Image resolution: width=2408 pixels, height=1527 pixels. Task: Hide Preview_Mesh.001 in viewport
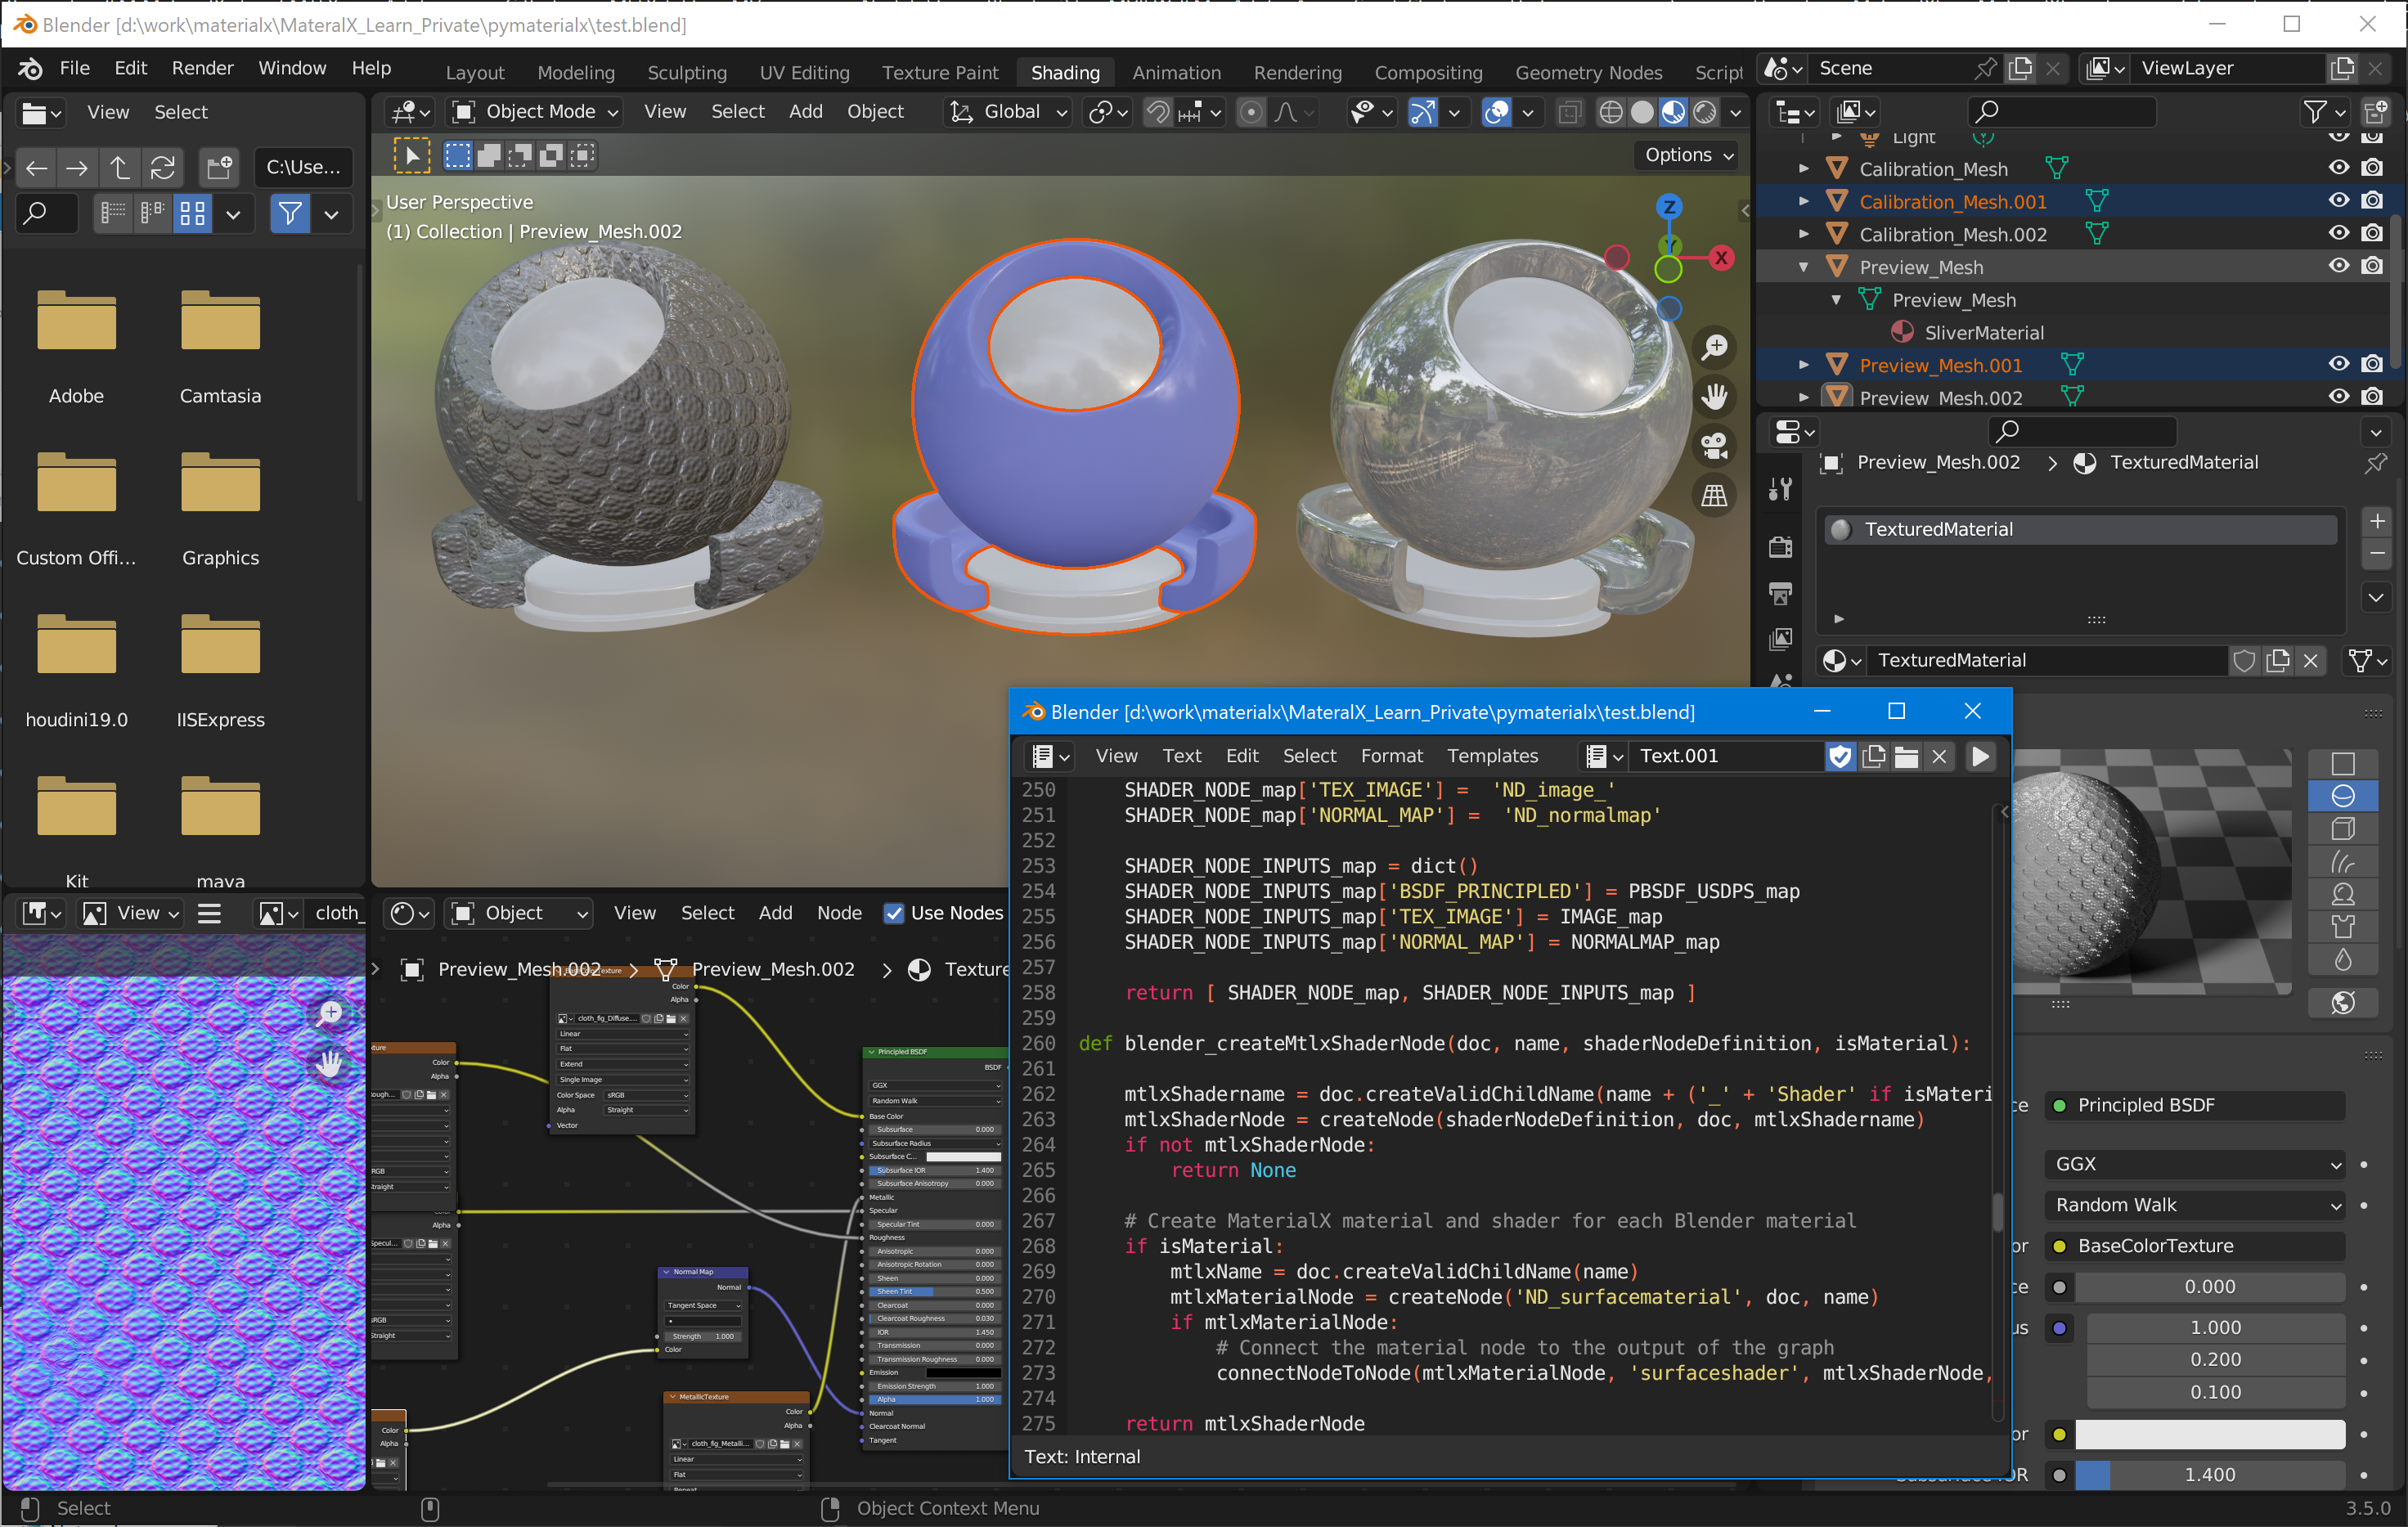coord(2338,364)
